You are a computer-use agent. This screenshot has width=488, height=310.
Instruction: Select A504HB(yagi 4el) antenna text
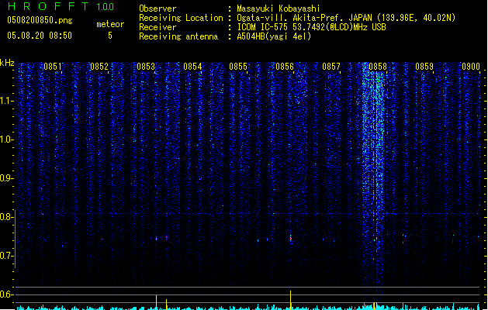click(274, 36)
